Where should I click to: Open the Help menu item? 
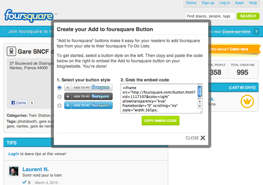click(x=253, y=3)
